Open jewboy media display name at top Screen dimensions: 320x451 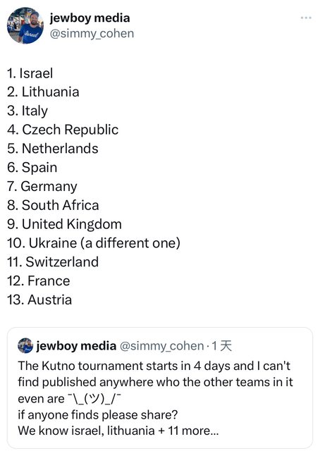tap(90, 18)
